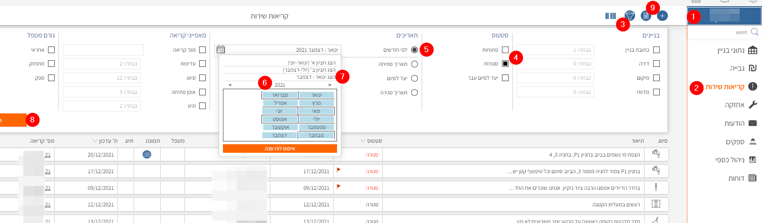Uncheck the סגורות status checkbox
Screen dimensions: 762x223
[505, 64]
